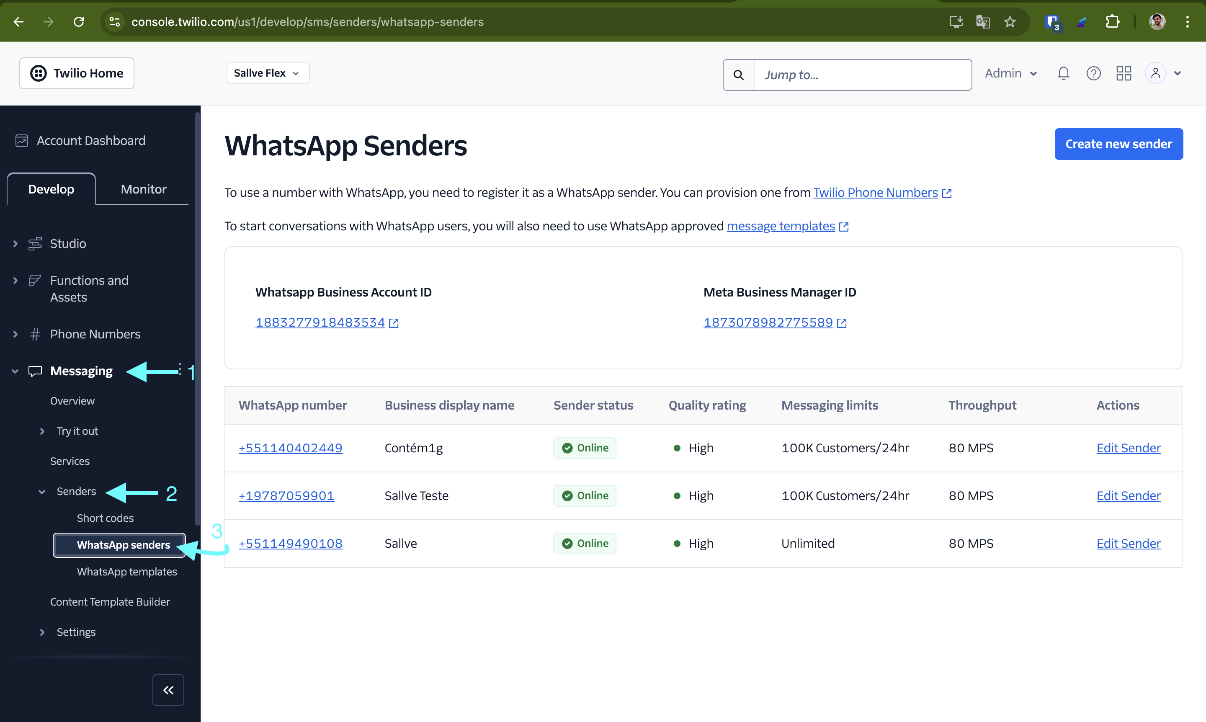The image size is (1206, 722).
Task: Expand Functions and Assets section
Action: (15, 281)
